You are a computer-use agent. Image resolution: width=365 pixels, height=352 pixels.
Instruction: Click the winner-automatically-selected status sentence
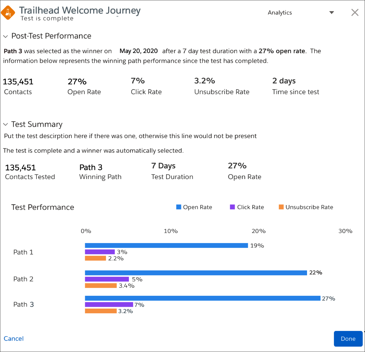click(x=93, y=151)
